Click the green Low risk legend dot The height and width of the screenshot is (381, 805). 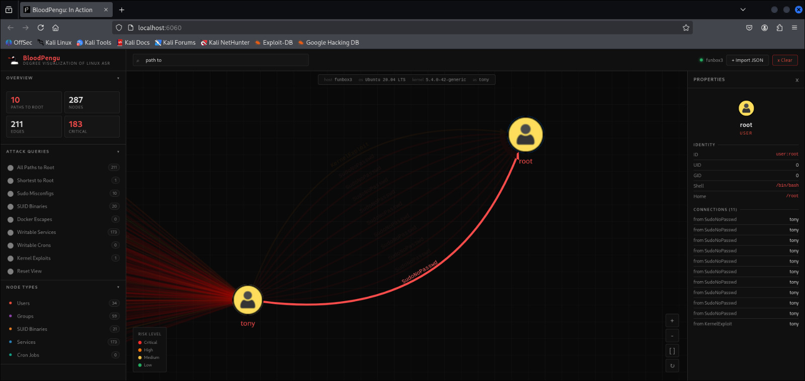pyautogui.click(x=140, y=365)
